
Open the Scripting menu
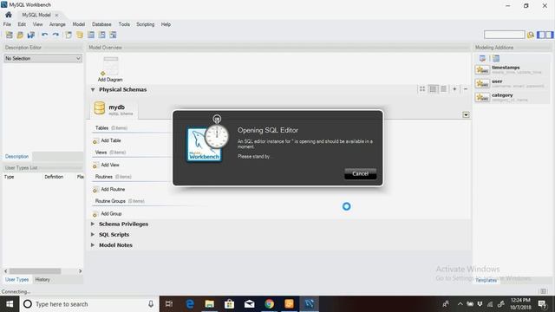tap(146, 24)
